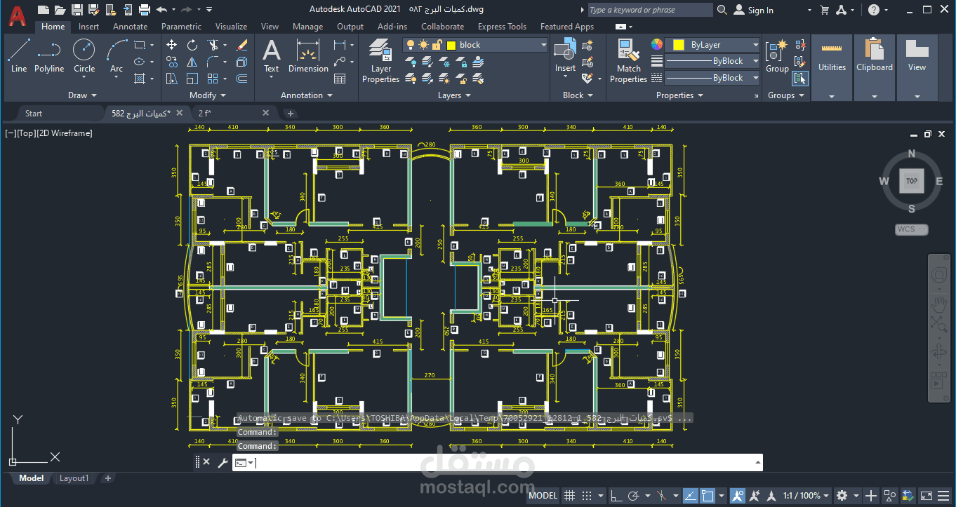Open the ByLayer color dropdown
956x507 pixels.
pos(713,45)
